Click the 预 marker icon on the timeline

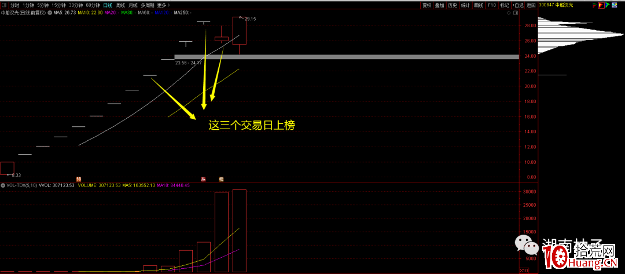(x=79, y=179)
